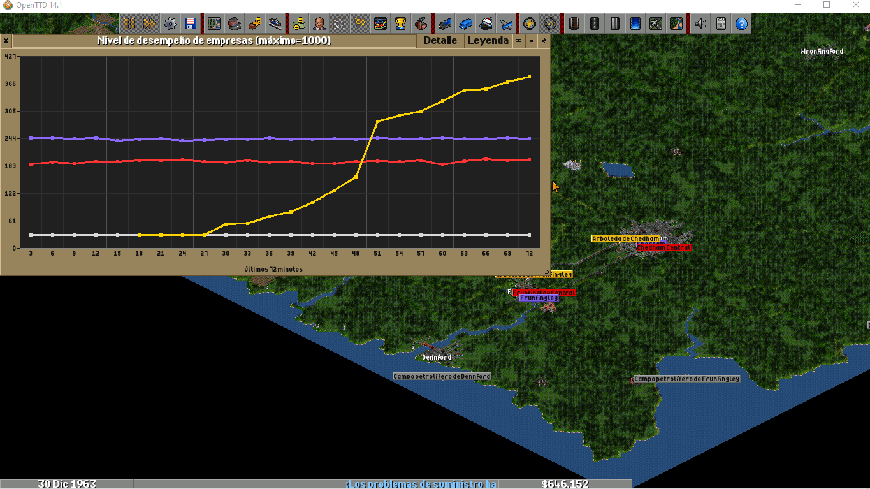Shade the graph window title bar
The height and width of the screenshot is (489, 870).
coord(519,41)
